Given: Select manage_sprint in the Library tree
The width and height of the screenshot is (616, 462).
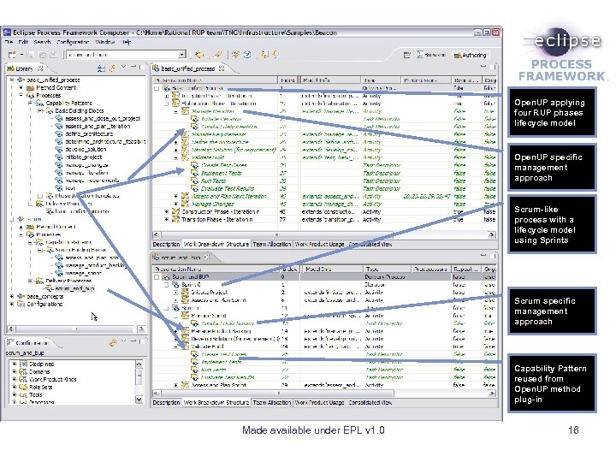Looking at the screenshot, I should click(x=84, y=273).
